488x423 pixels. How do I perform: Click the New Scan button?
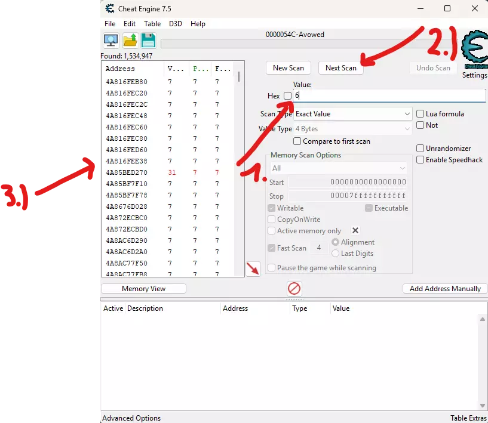pos(288,68)
